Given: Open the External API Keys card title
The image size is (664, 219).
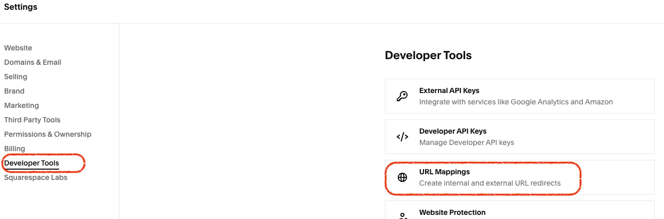Looking at the screenshot, I should [449, 90].
